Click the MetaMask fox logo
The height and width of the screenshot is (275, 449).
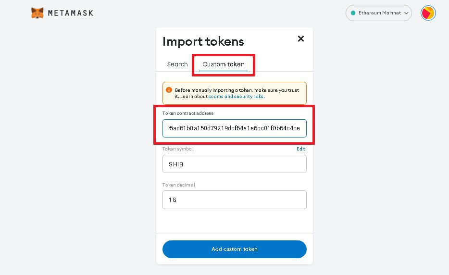(x=37, y=13)
